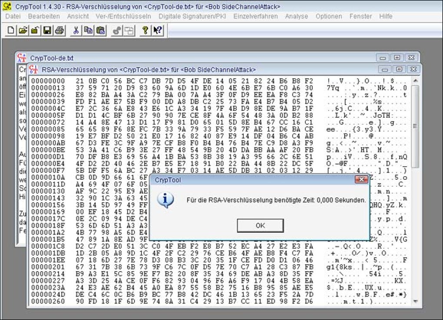Maximize the CrypTool-de.txt window
This screenshot has height=320, width=443.
tap(397, 58)
